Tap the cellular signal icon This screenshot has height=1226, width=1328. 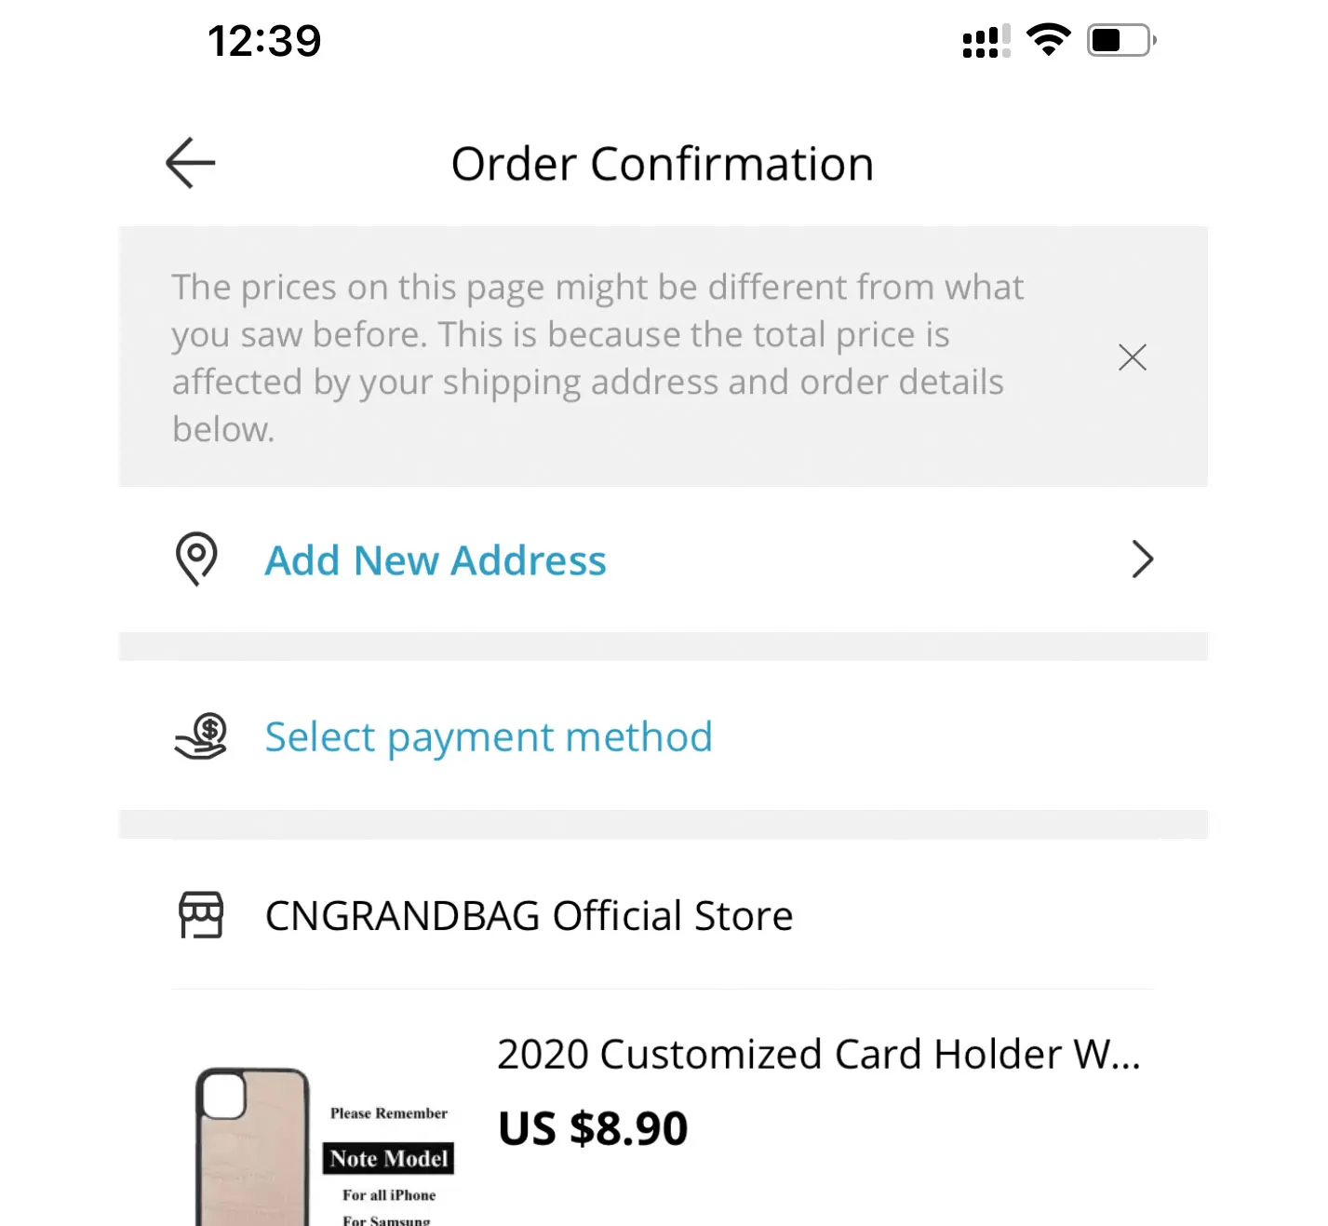(x=986, y=42)
